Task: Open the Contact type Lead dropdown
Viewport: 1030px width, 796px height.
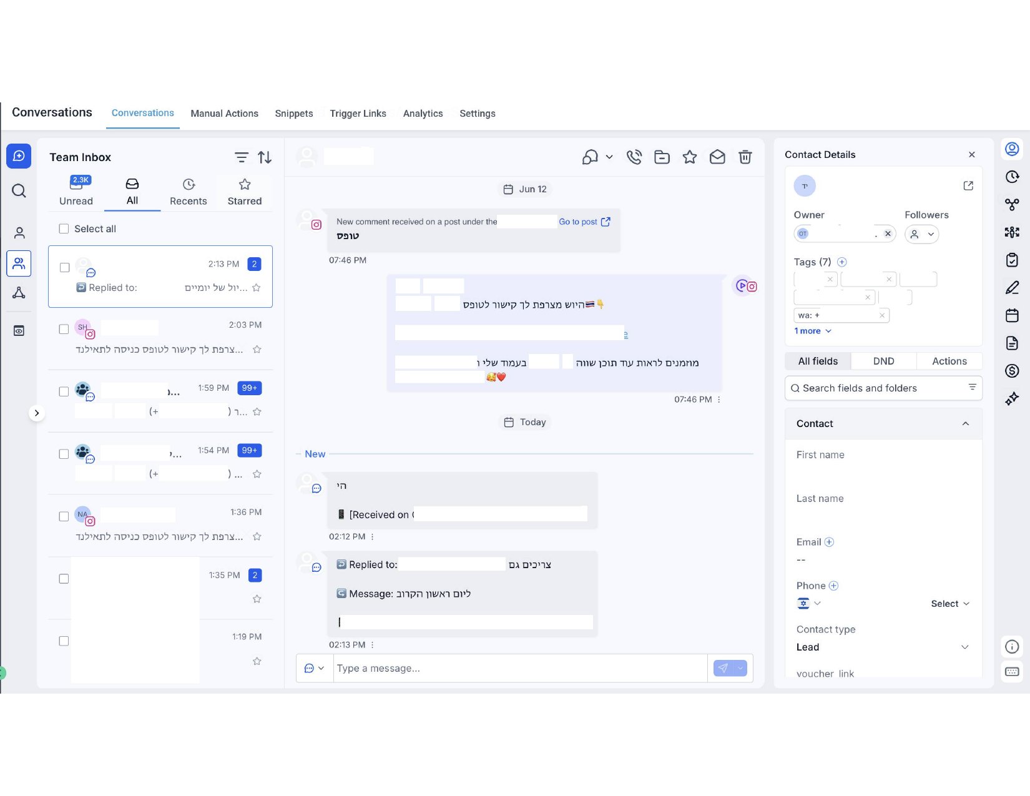Action: click(x=883, y=647)
